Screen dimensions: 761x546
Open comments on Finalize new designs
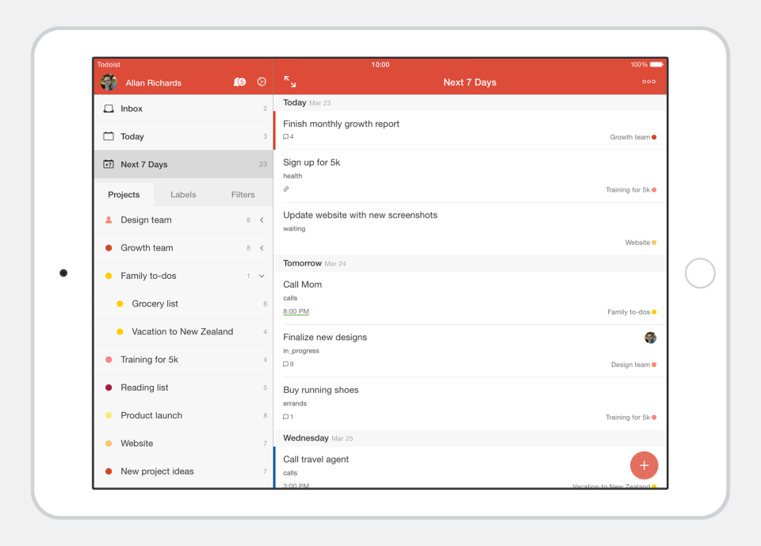[286, 364]
